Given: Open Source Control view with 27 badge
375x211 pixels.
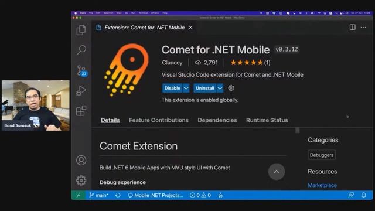Looking at the screenshot, I should [x=82, y=71].
